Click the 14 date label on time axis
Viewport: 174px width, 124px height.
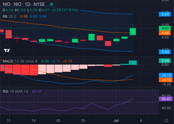(34, 120)
